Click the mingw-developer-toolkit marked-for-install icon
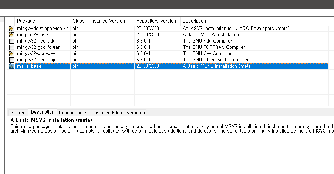 (x=12, y=28)
